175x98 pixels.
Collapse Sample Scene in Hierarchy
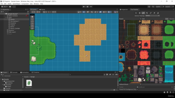tap(4, 14)
